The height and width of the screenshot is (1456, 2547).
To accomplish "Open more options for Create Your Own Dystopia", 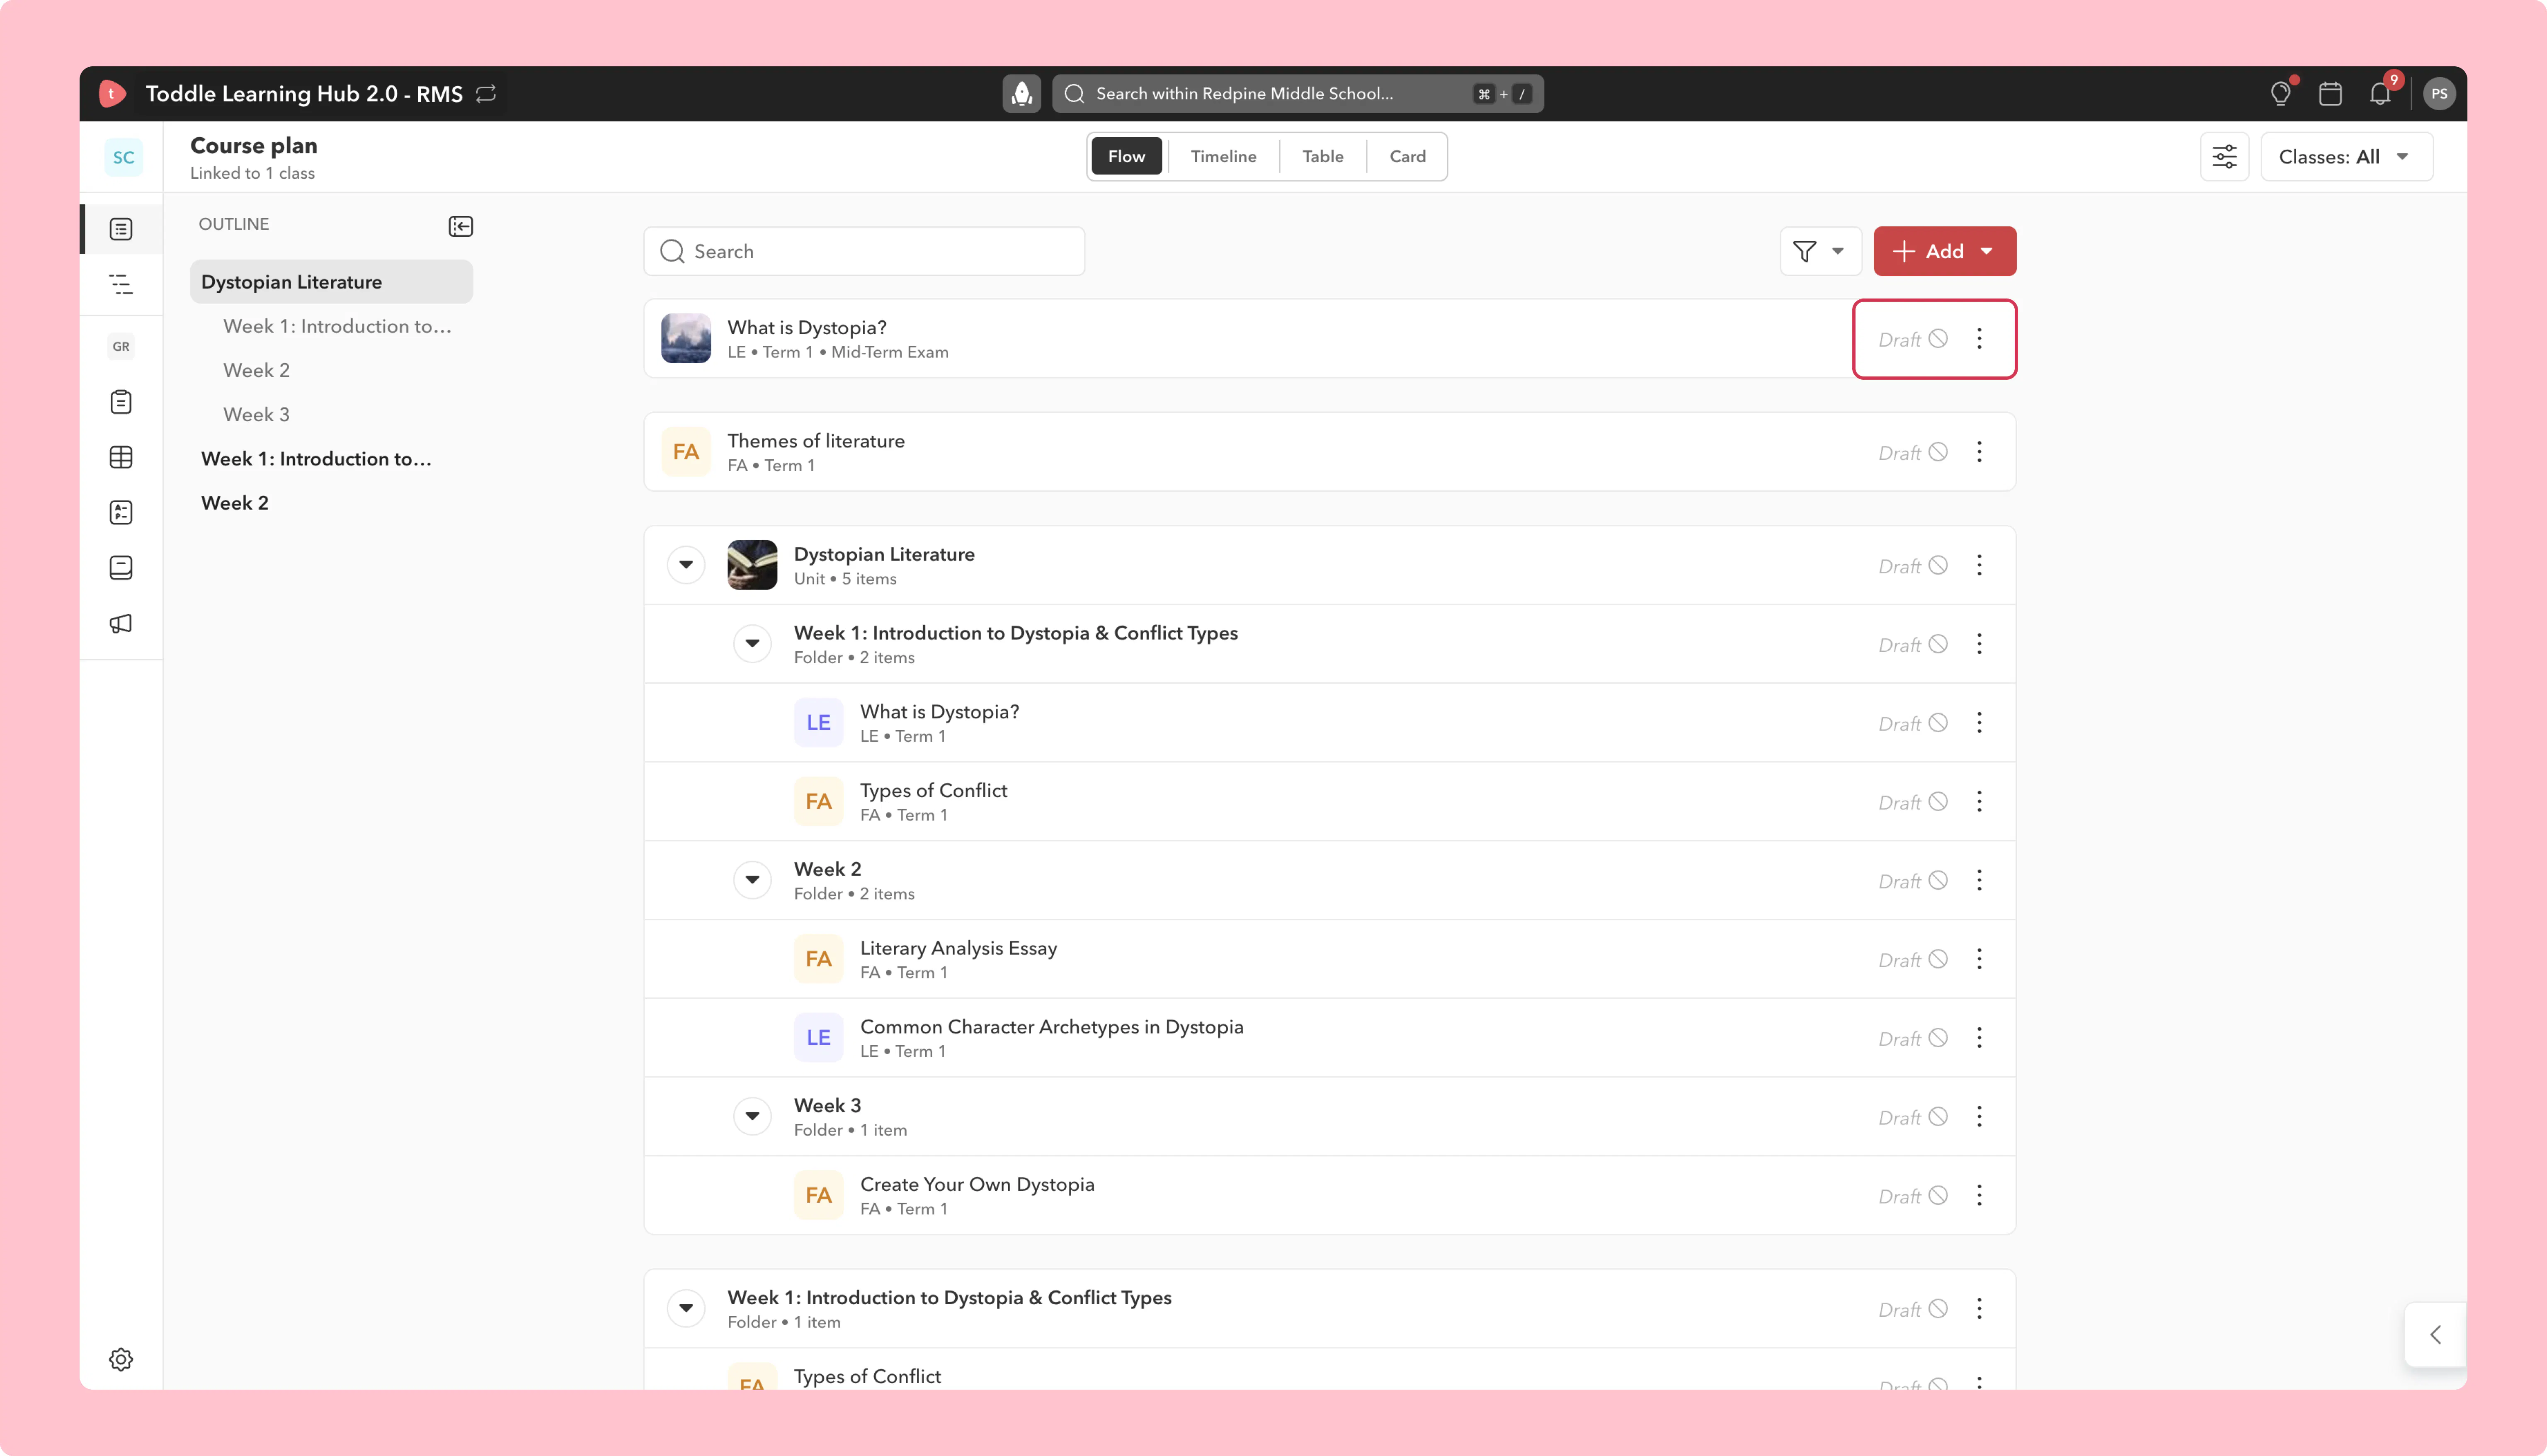I will coord(1979,1195).
